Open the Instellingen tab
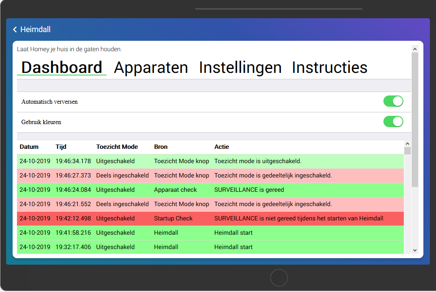This screenshot has height=292, width=436. (x=240, y=67)
